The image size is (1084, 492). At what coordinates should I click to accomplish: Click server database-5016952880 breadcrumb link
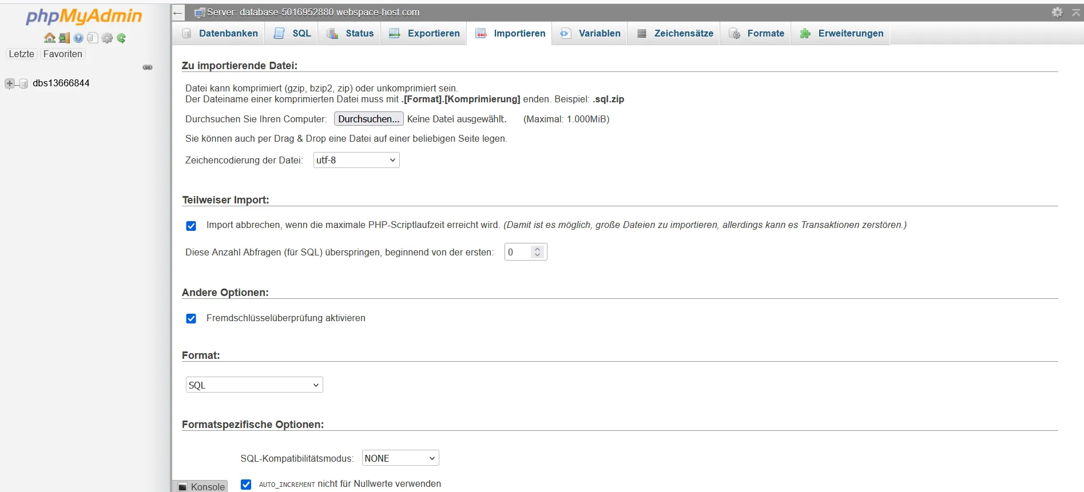313,12
